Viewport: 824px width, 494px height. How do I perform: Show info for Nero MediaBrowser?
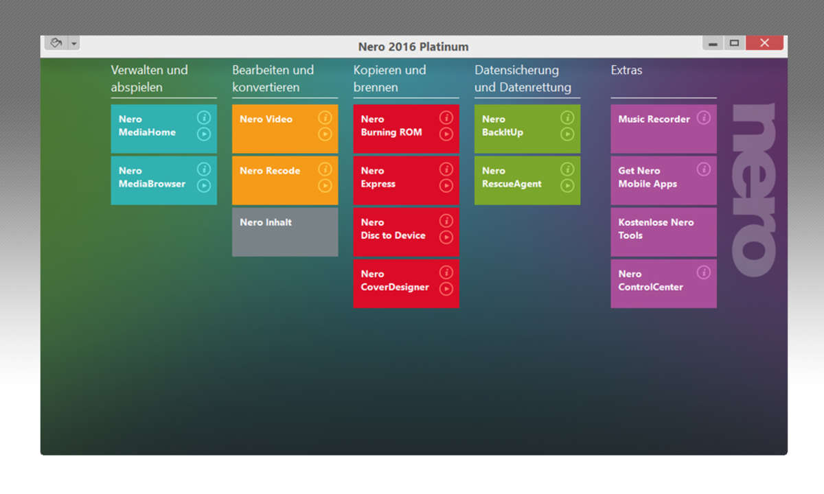click(204, 169)
